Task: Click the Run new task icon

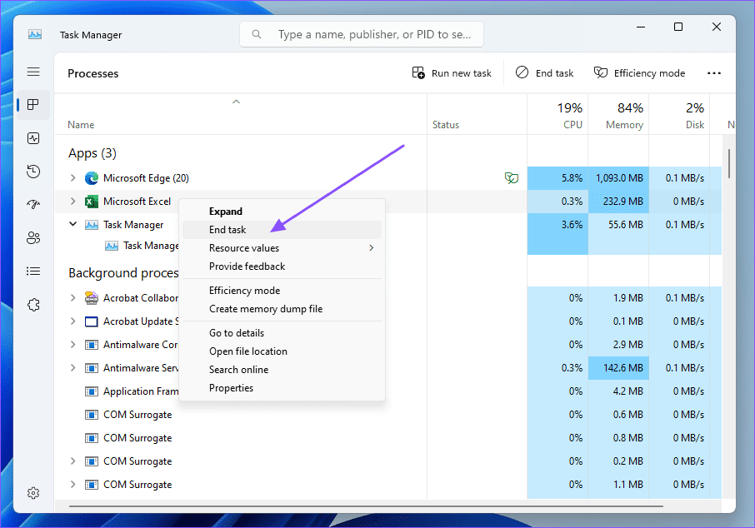Action: [x=418, y=72]
